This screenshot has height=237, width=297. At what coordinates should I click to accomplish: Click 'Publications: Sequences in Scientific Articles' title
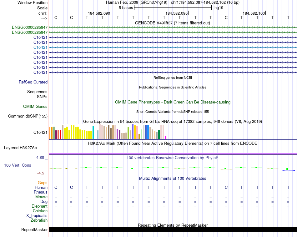pyautogui.click(x=173, y=87)
